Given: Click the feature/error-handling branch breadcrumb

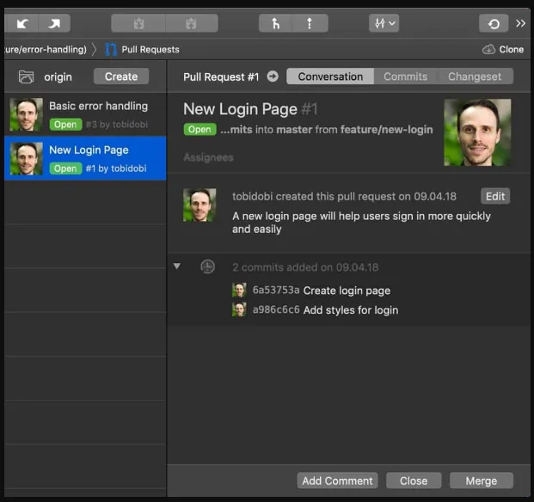Looking at the screenshot, I should pyautogui.click(x=46, y=49).
